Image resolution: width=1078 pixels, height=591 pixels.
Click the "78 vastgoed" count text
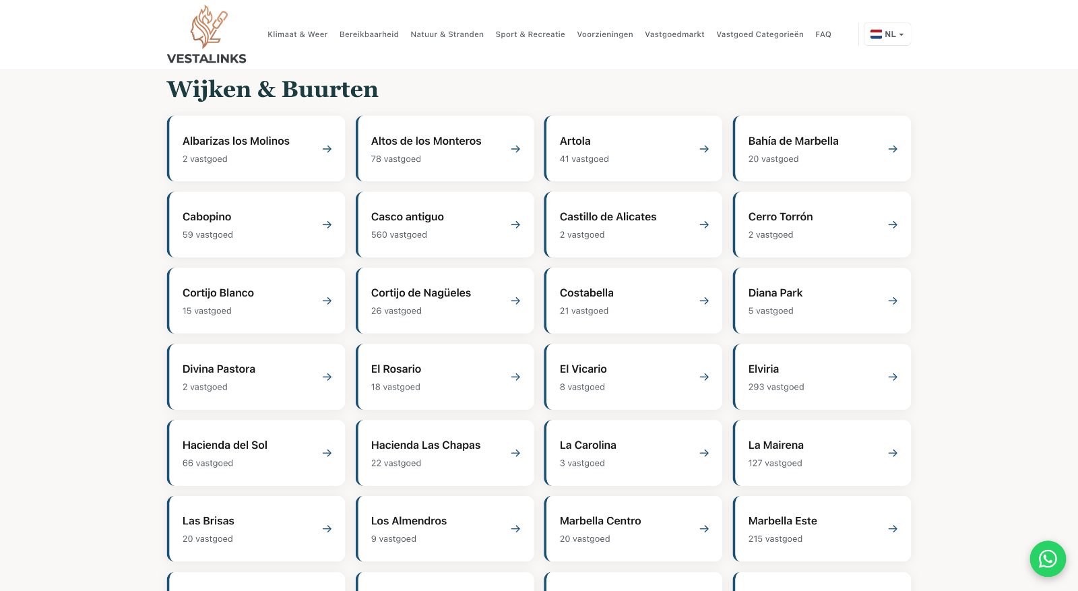396,159
